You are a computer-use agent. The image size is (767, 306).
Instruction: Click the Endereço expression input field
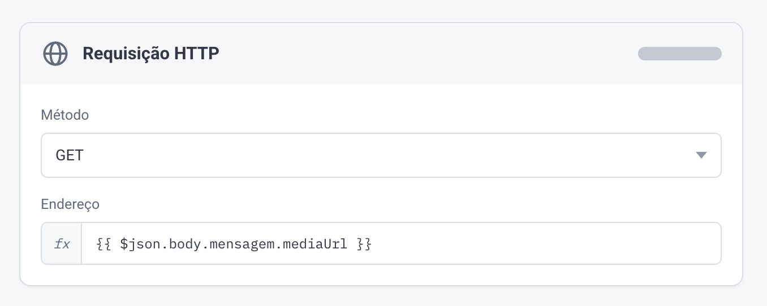tap(402, 243)
